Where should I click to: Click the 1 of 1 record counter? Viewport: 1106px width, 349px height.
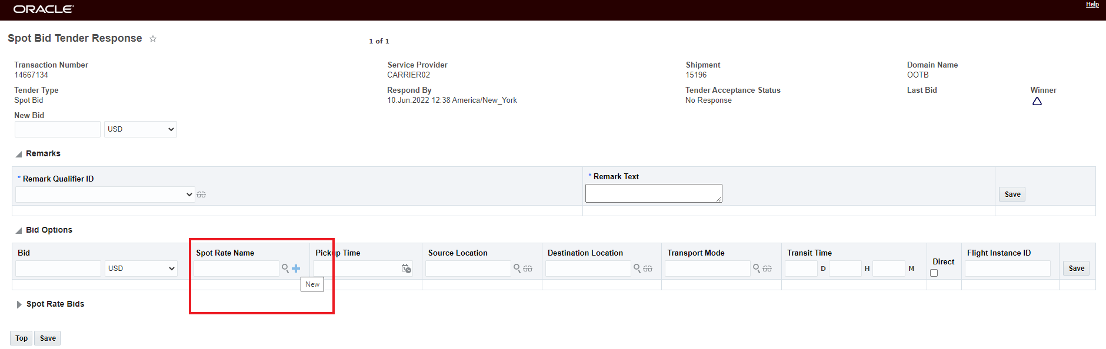coord(379,41)
